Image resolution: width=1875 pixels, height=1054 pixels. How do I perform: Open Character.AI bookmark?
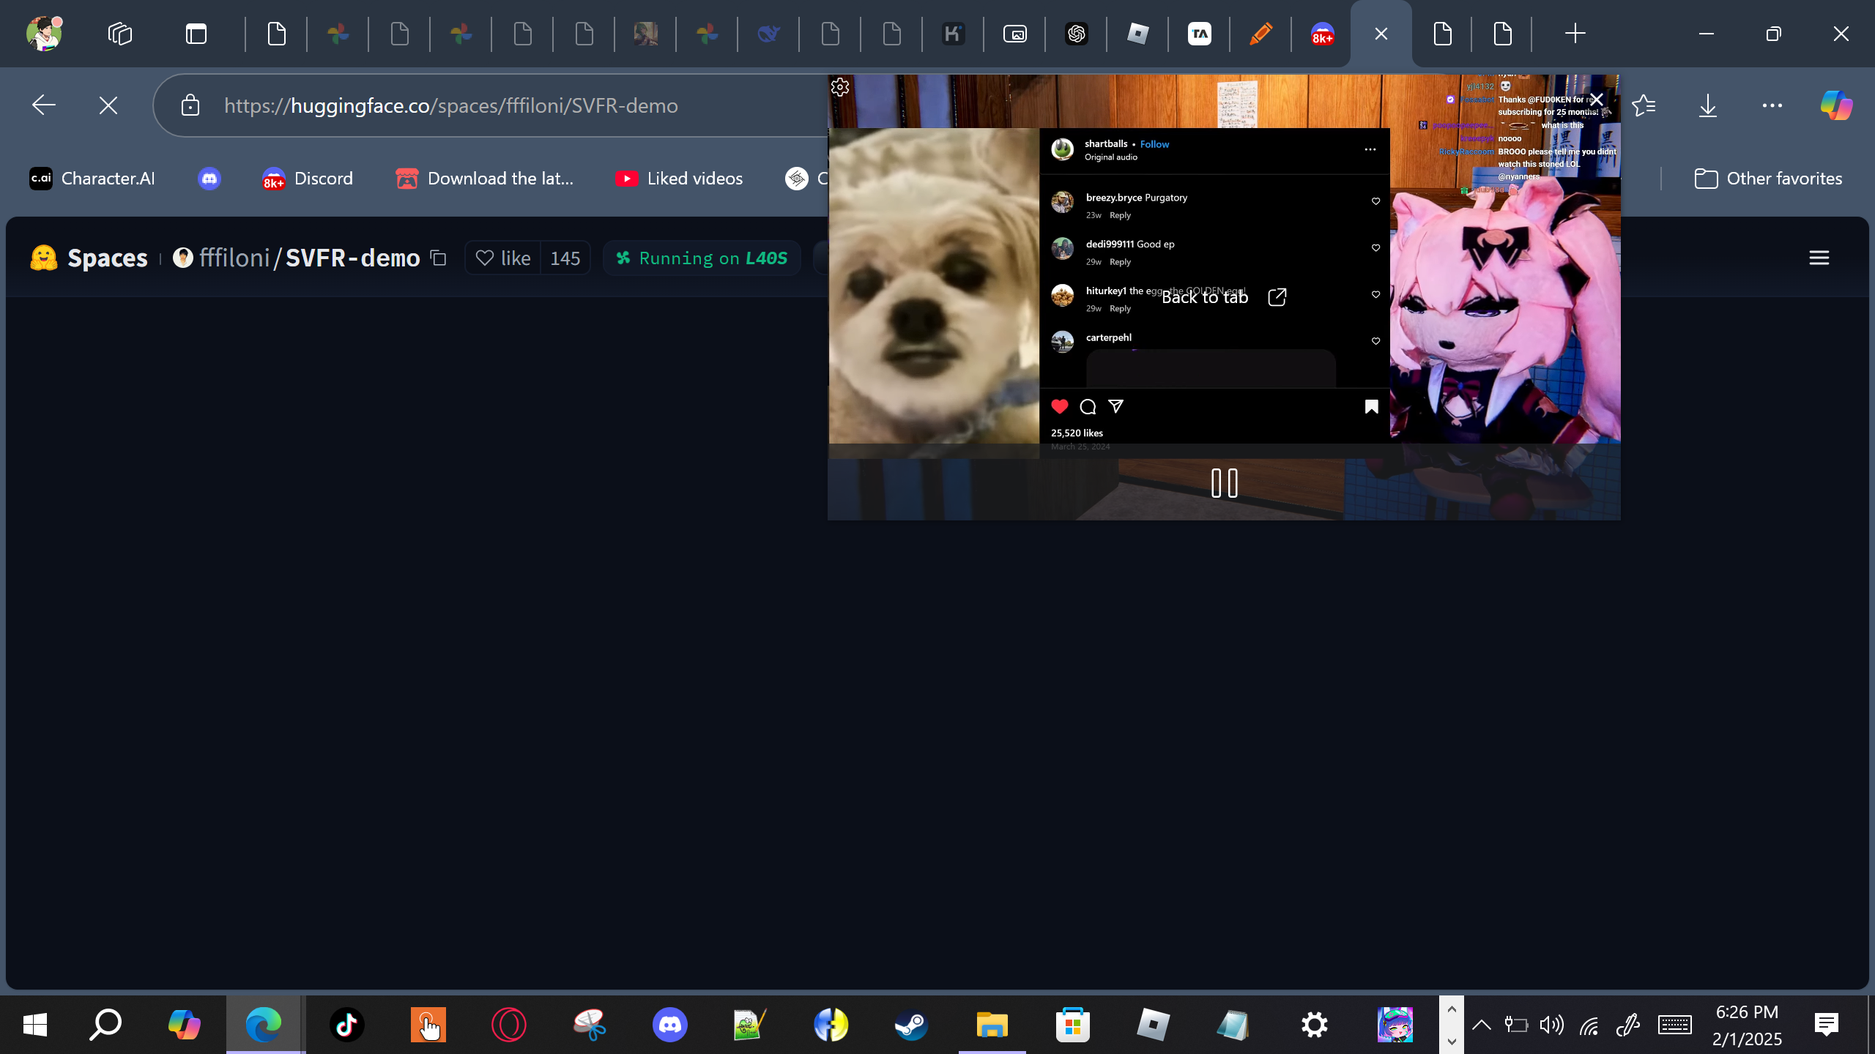click(92, 179)
